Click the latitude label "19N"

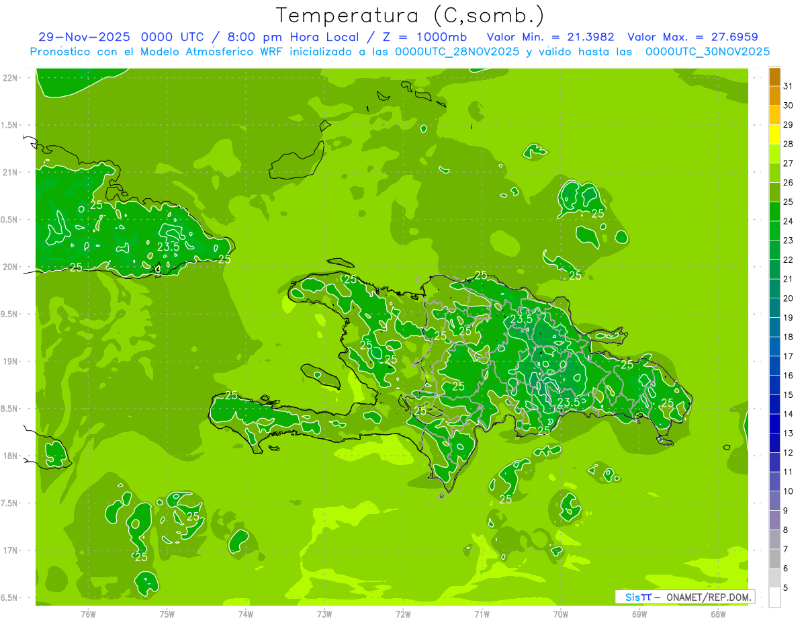click(x=11, y=362)
